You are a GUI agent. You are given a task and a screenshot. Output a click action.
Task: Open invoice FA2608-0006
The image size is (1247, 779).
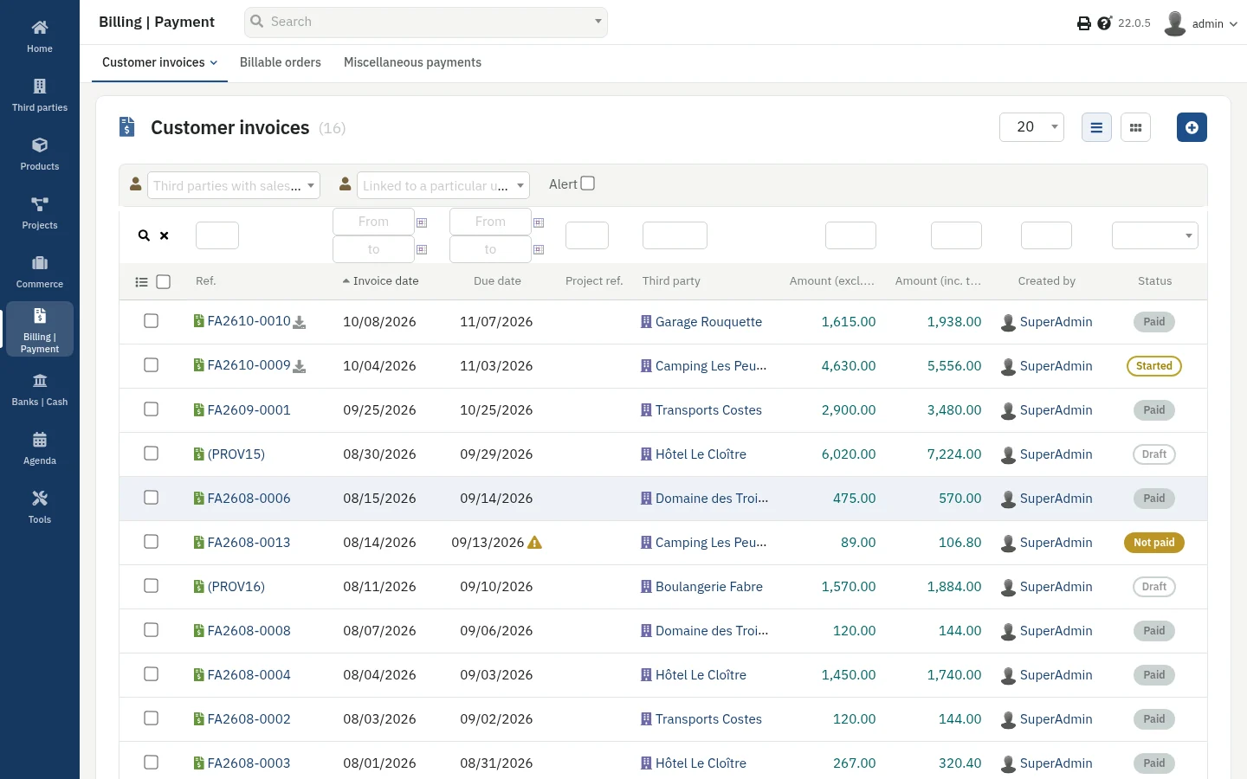point(249,499)
